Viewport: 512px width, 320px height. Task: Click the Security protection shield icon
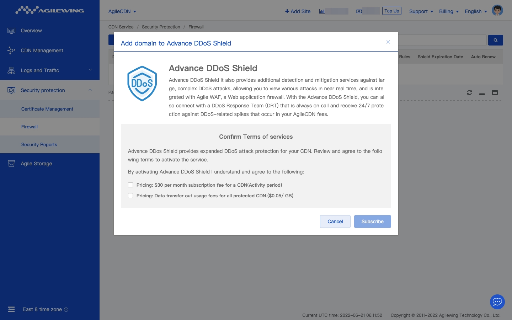11,90
